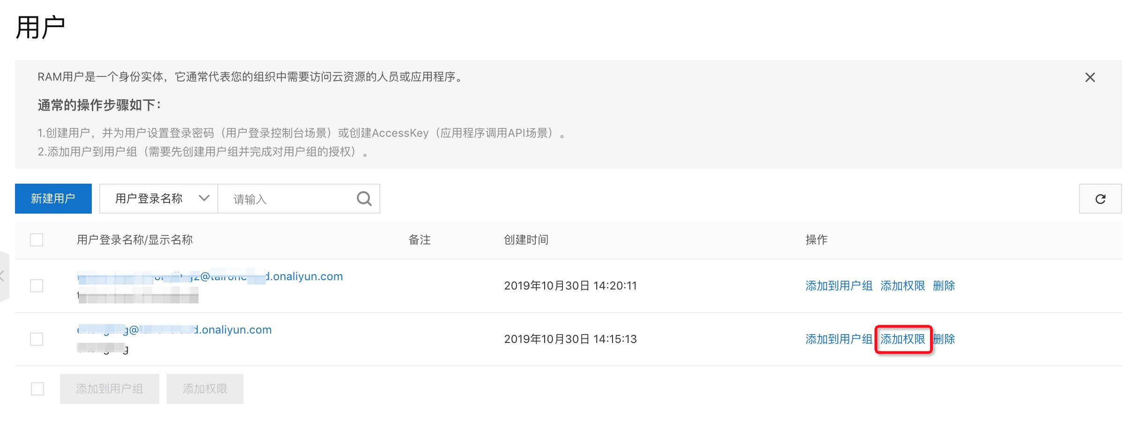
Task: Dismiss the RAM user info banner
Action: point(1090,77)
